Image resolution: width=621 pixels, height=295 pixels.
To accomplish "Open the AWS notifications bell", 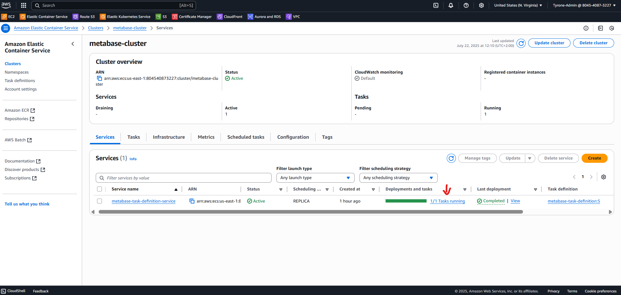I will [451, 5].
